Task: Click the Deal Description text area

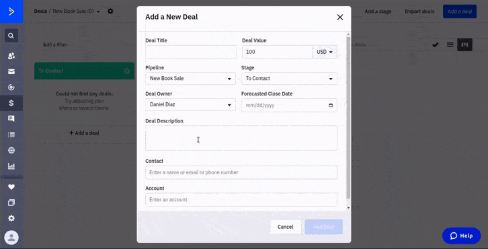Action: (241, 138)
